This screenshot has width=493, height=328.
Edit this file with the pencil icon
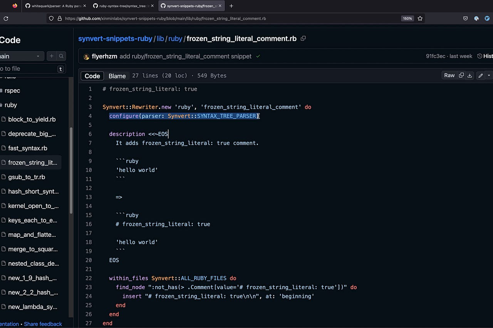point(481,75)
